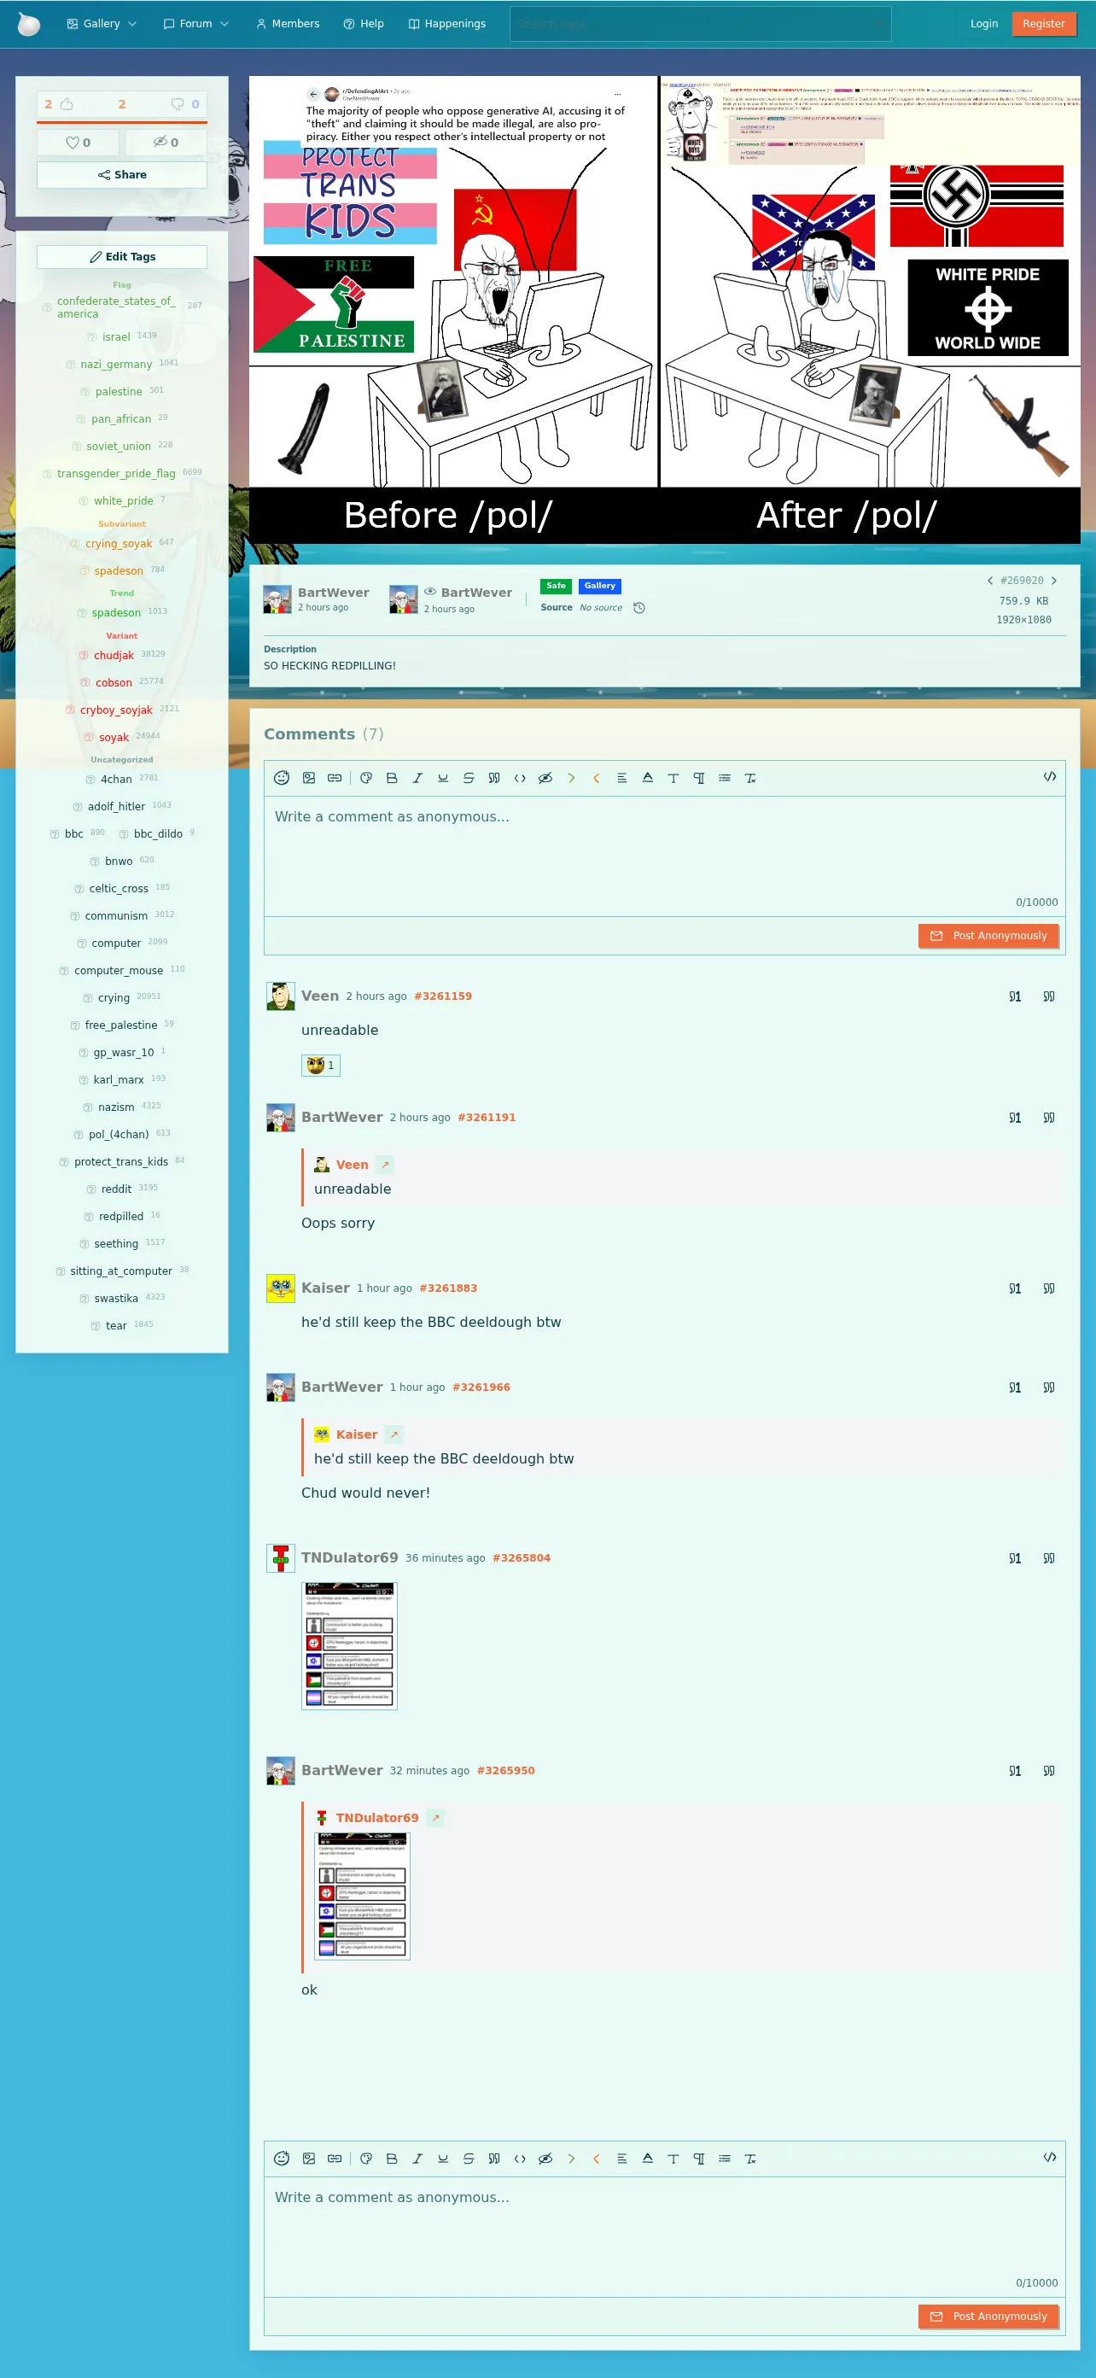Open the Forum dropdown menu
This screenshot has width=1096, height=2378.
[x=195, y=24]
